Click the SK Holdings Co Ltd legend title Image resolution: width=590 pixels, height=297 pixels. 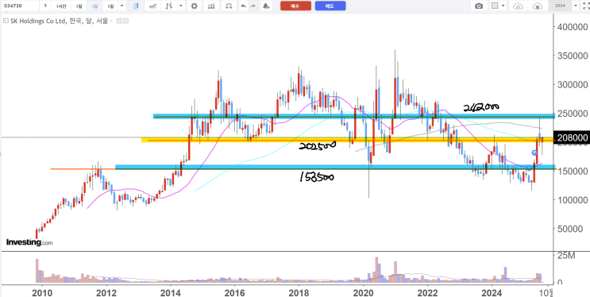[59, 21]
